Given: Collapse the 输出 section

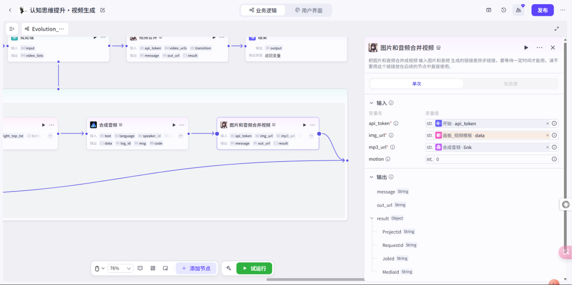Looking at the screenshot, I should [x=371, y=177].
